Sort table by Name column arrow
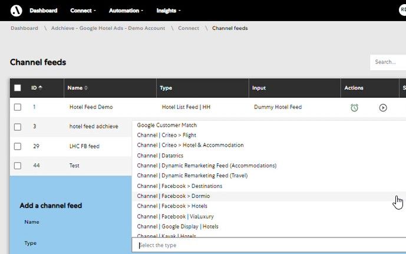The height and width of the screenshot is (254, 406). pyautogui.click(x=86, y=88)
